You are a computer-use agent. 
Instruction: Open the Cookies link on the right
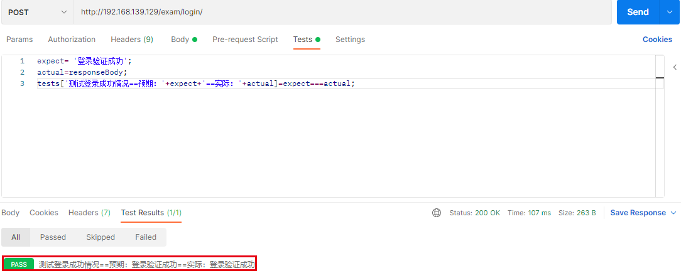click(657, 40)
